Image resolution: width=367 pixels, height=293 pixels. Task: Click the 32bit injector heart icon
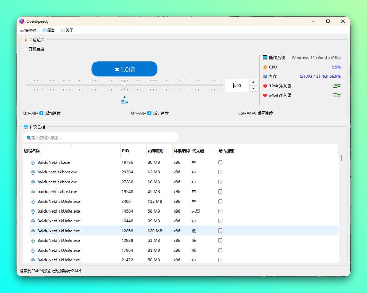pos(265,86)
